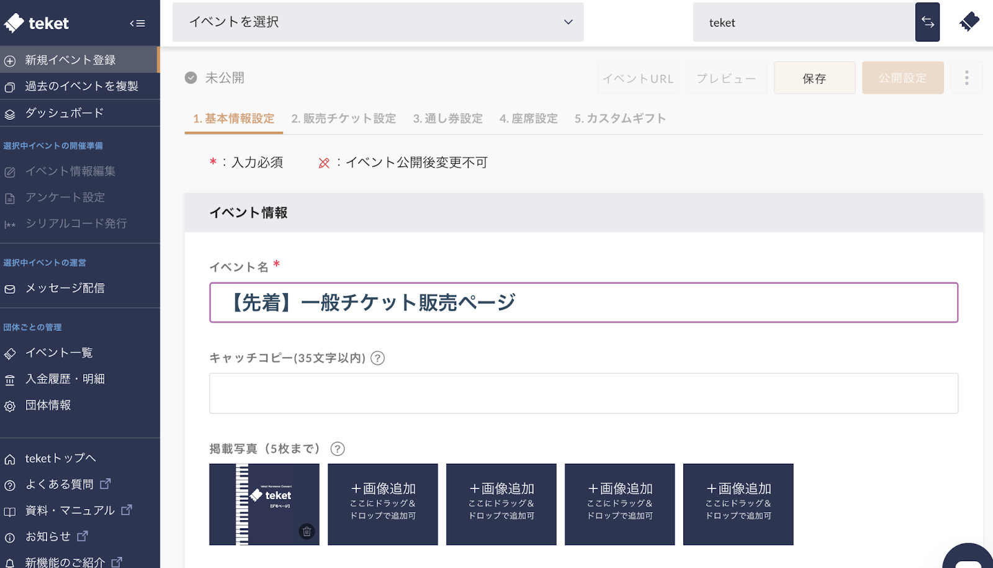Screen dimensions: 993x568
Task: Click the last 画像追加 upload slot
Action: (739, 504)
